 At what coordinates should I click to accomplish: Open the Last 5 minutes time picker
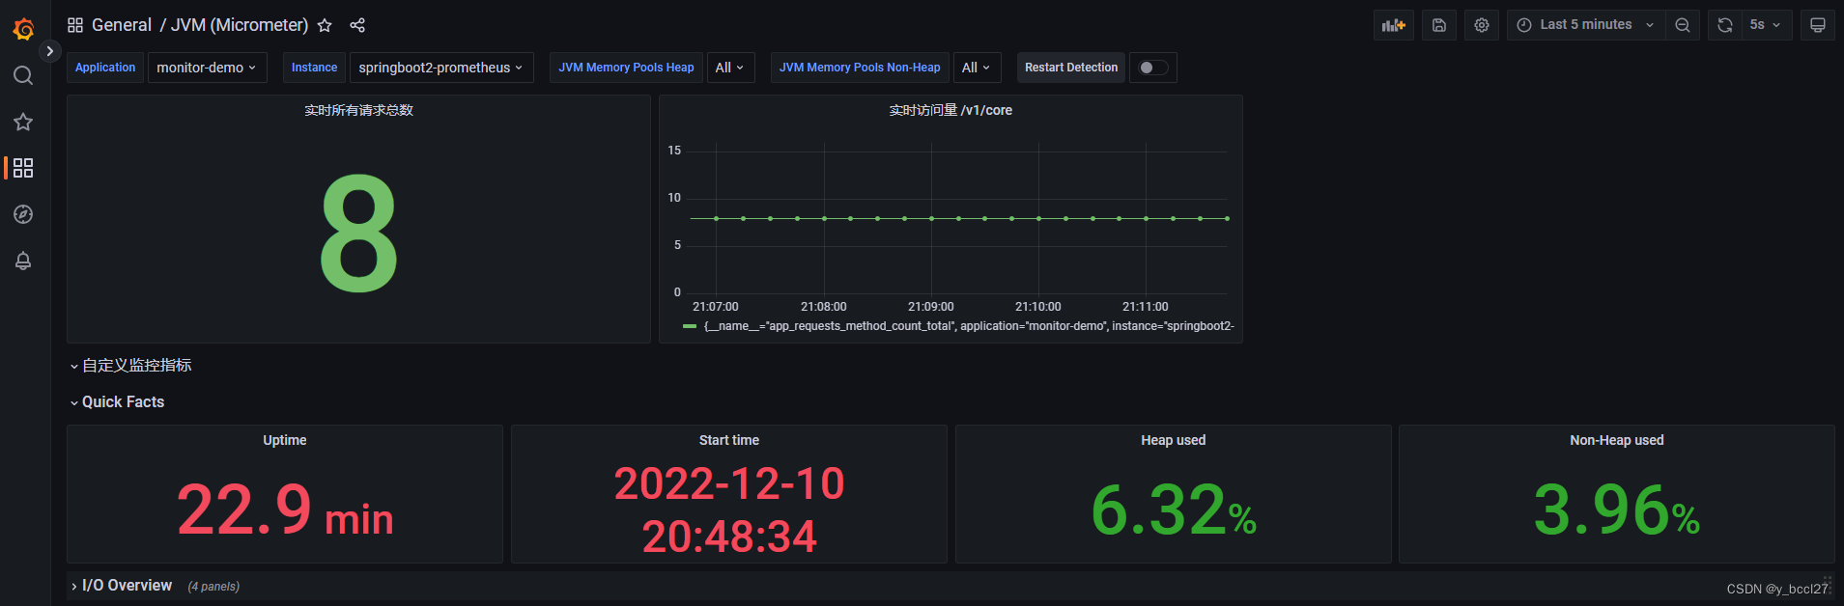click(1585, 25)
